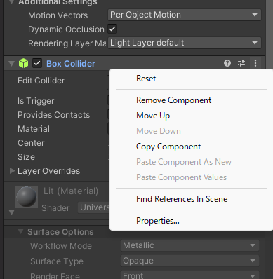Toggle the Dynamic Occlusion checkbox
Viewport: 273px width, 279px height.
pyautogui.click(x=112, y=29)
